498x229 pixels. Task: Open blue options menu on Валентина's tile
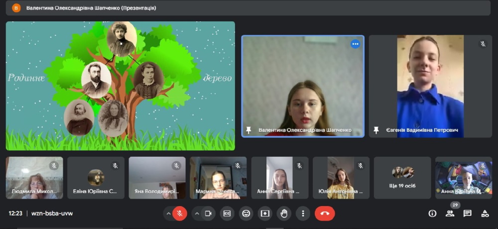coord(355,44)
